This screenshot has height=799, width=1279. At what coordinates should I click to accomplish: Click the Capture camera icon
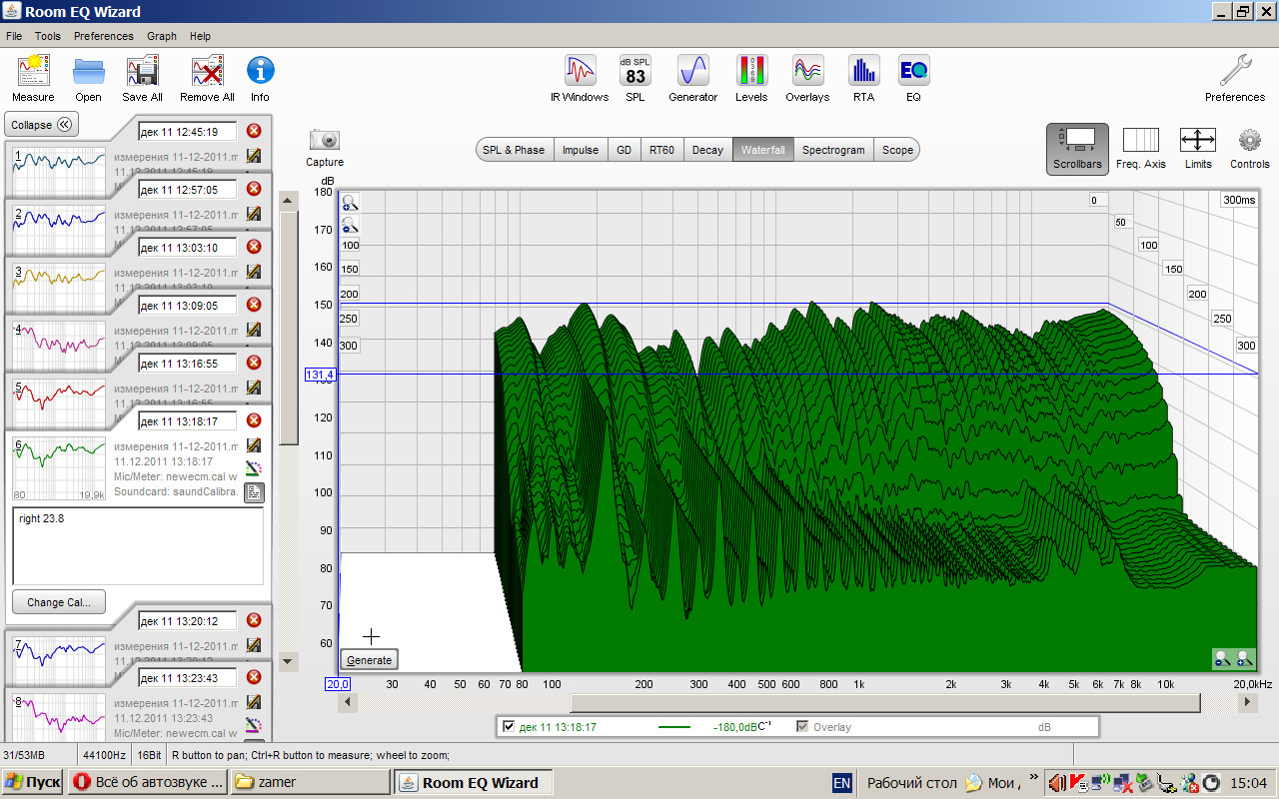coord(325,141)
